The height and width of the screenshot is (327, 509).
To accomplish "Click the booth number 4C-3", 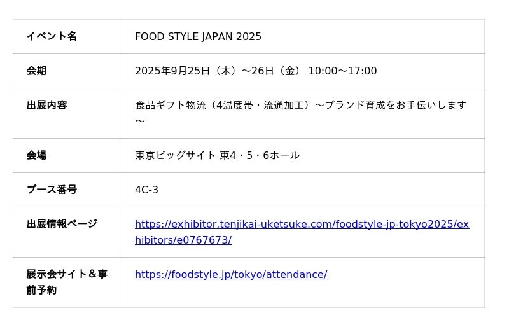I will (146, 190).
